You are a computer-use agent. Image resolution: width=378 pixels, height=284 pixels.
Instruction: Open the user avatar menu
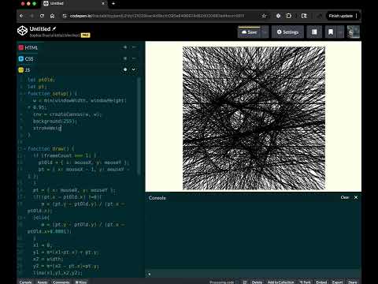(354, 32)
